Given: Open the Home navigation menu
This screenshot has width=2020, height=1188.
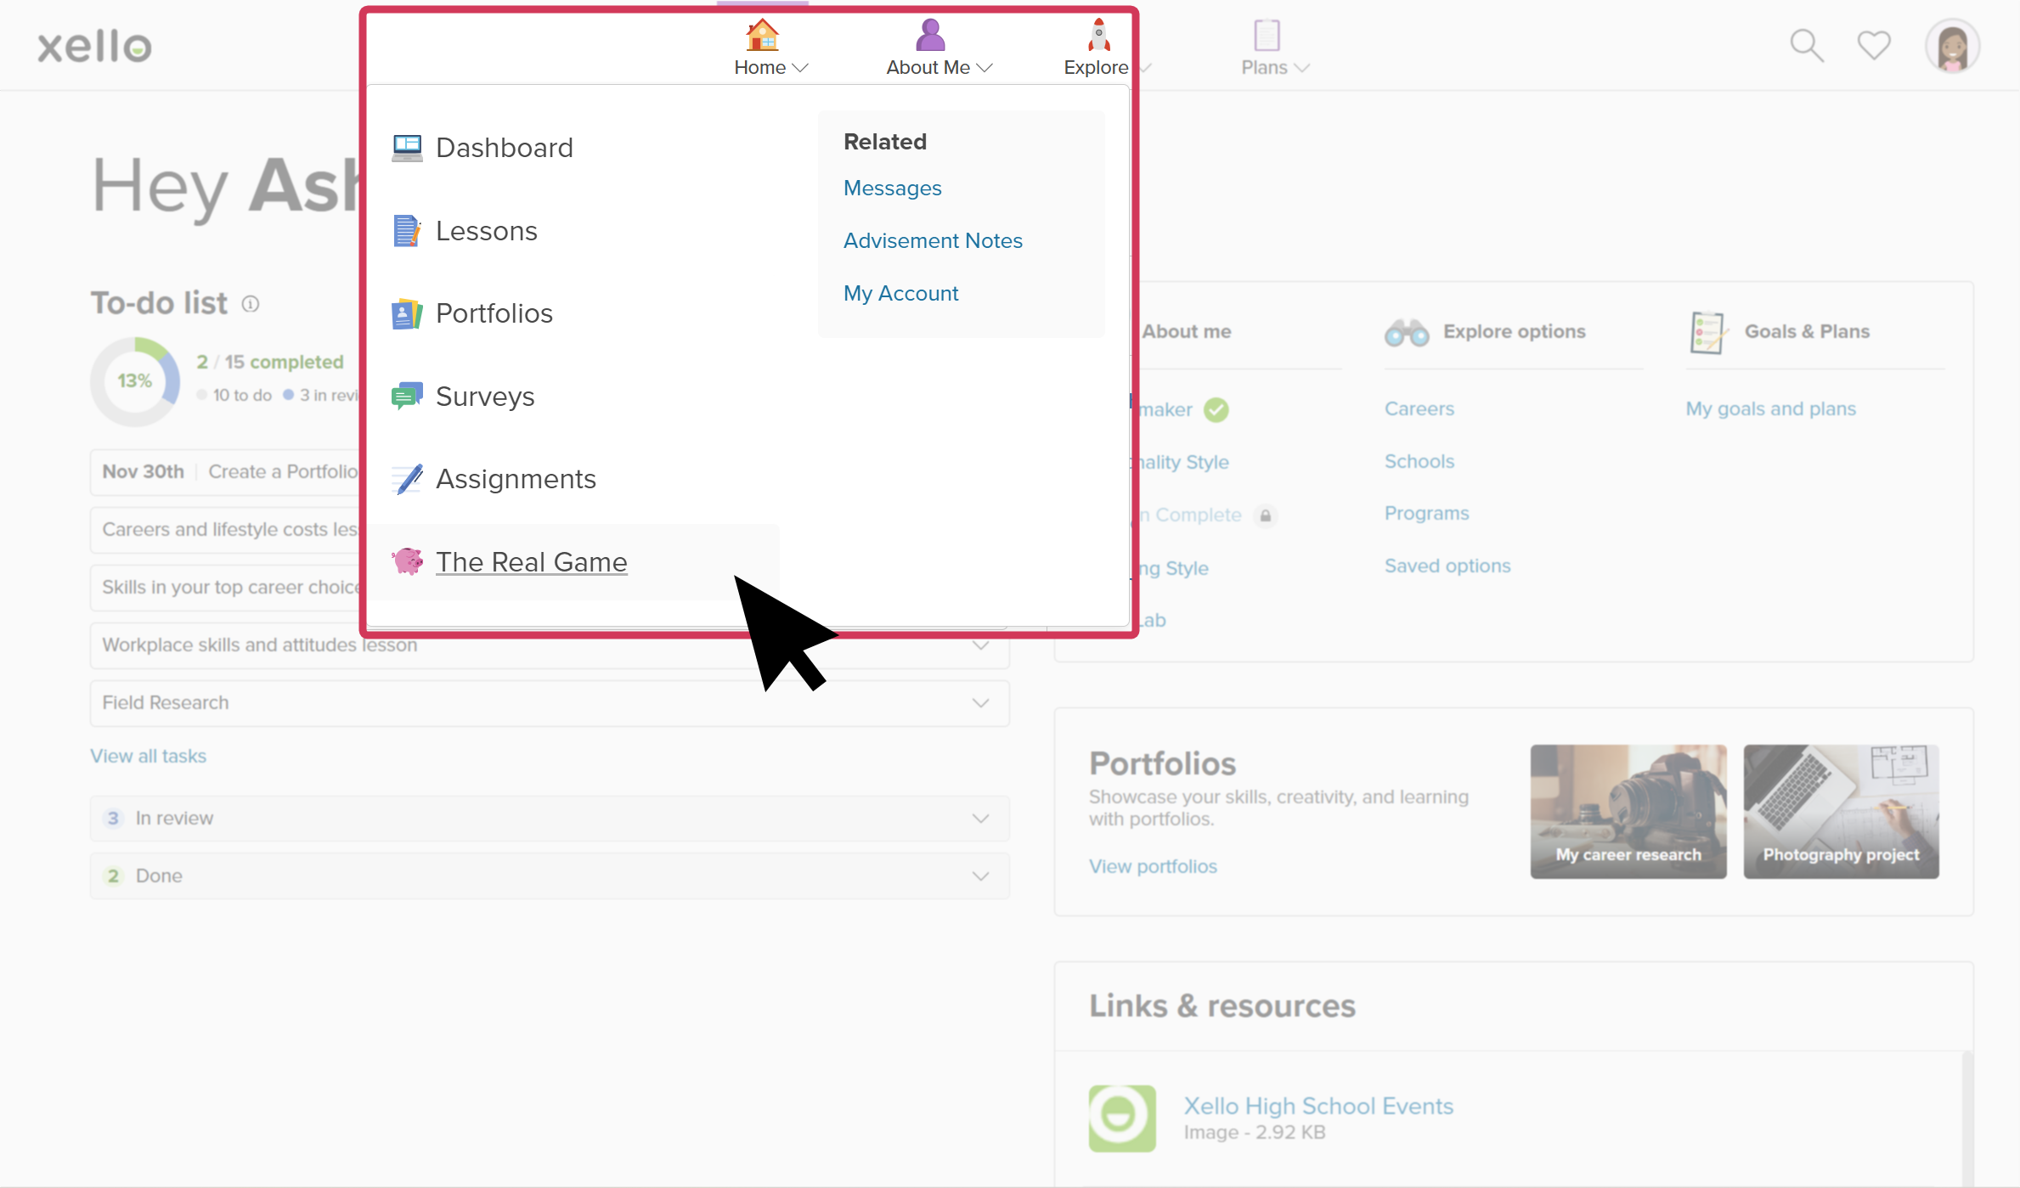Looking at the screenshot, I should [x=769, y=67].
